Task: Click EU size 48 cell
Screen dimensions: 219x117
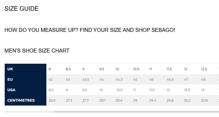Action: click(203, 79)
